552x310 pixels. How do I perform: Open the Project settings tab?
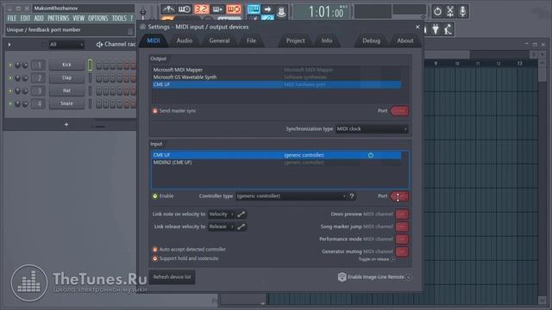(295, 40)
